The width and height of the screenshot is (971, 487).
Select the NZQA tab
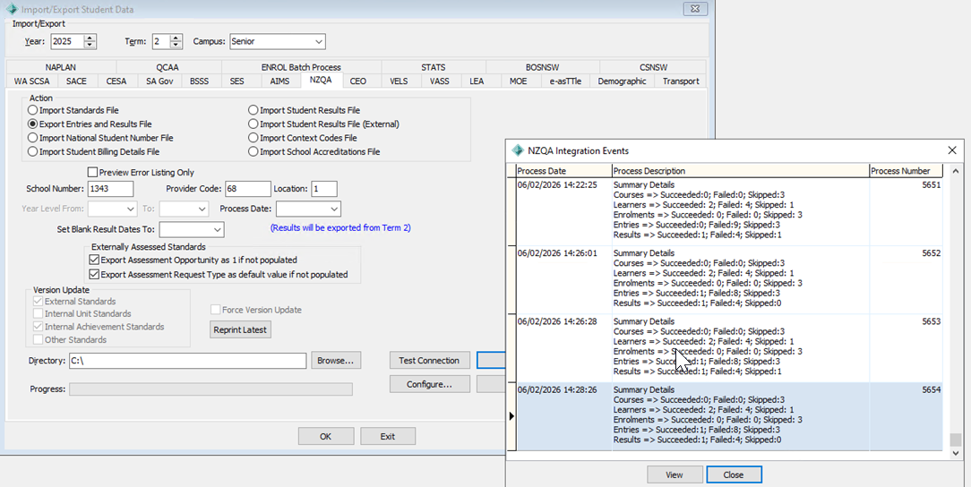click(321, 81)
